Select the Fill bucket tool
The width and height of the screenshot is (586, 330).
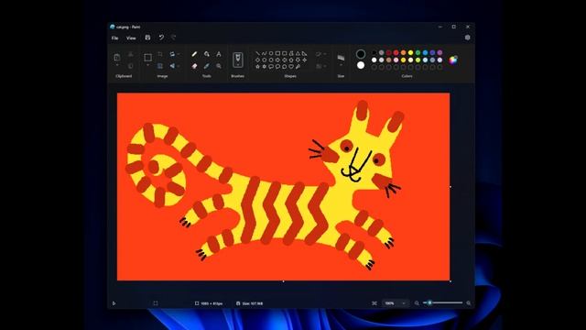pyautogui.click(x=207, y=55)
